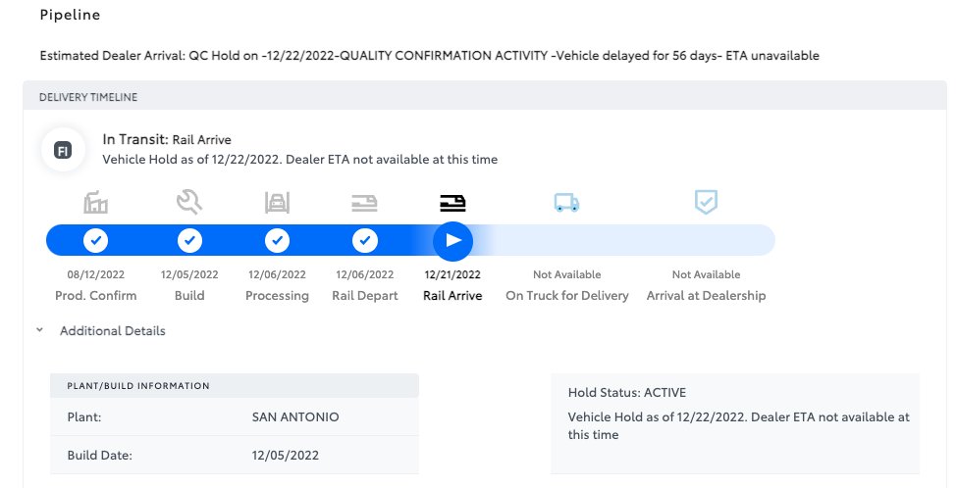Click the FI badge icon beside In Transit
The image size is (956, 488).
pyautogui.click(x=63, y=150)
